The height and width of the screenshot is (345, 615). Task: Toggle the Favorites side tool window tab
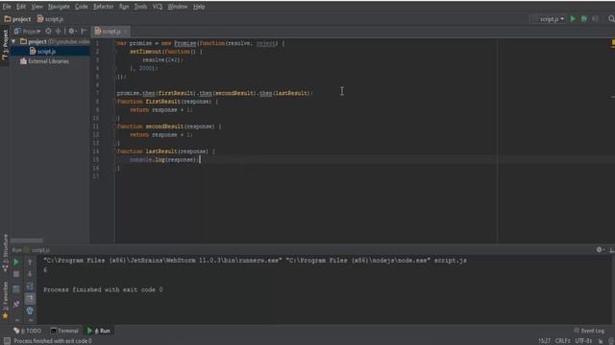tap(5, 300)
